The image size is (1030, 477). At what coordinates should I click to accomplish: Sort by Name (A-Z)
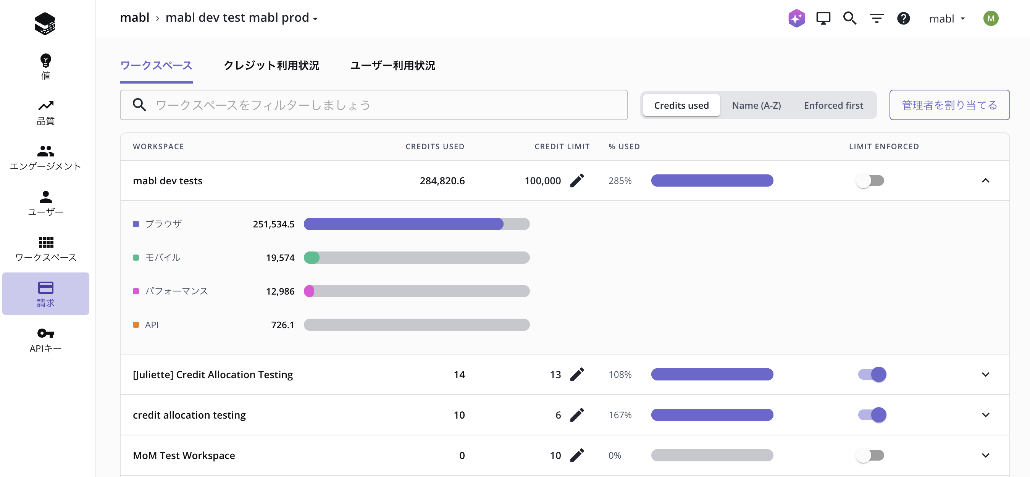click(756, 105)
